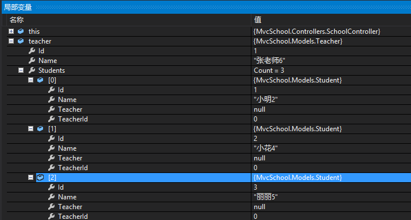Screen dimensions: 411x220
Task: Collapse the highlighted Students [2] element
Action: coord(30,178)
